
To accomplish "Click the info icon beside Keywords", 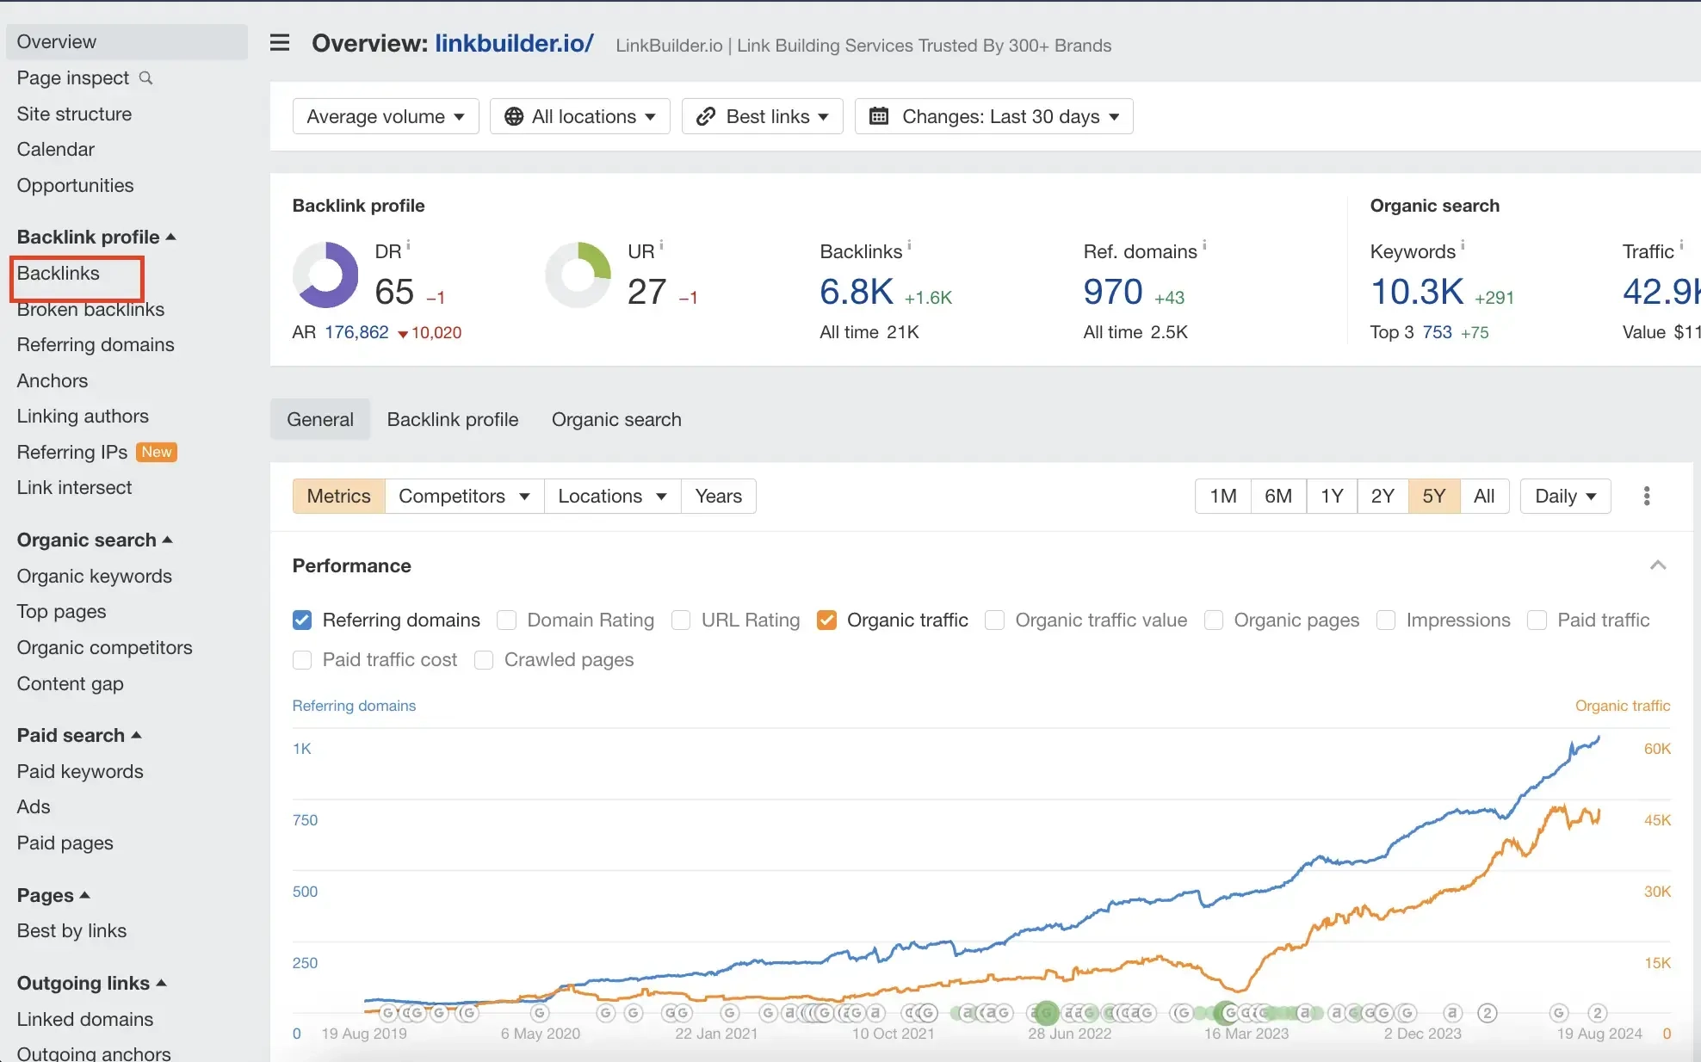I will pos(1463,245).
